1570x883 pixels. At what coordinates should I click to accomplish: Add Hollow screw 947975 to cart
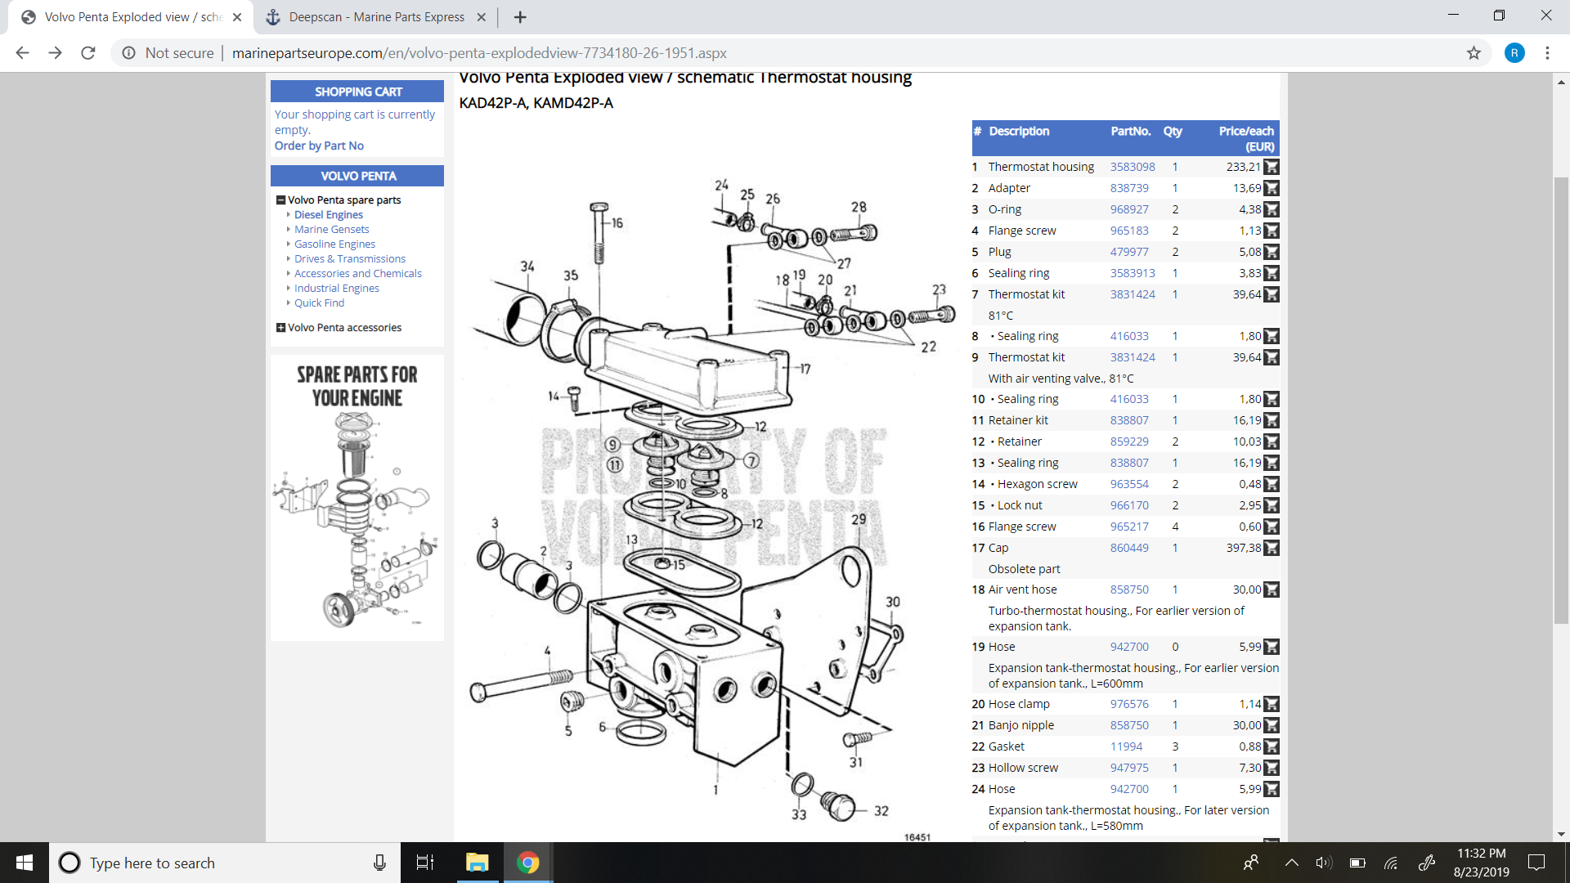pos(1272,768)
